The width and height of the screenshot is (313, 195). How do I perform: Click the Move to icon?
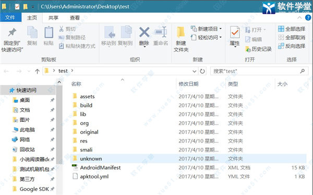coord(109,32)
